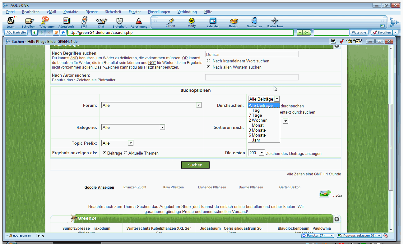Click the SMS phone icon
The image size is (403, 244).
coord(84,21)
